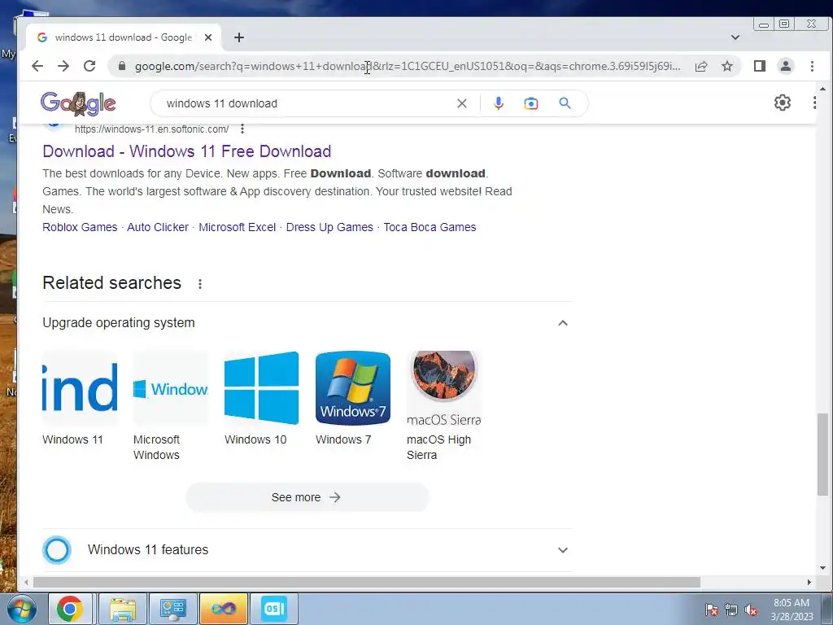The image size is (833, 625).
Task: Open the Chrome profile menu
Action: tap(786, 66)
